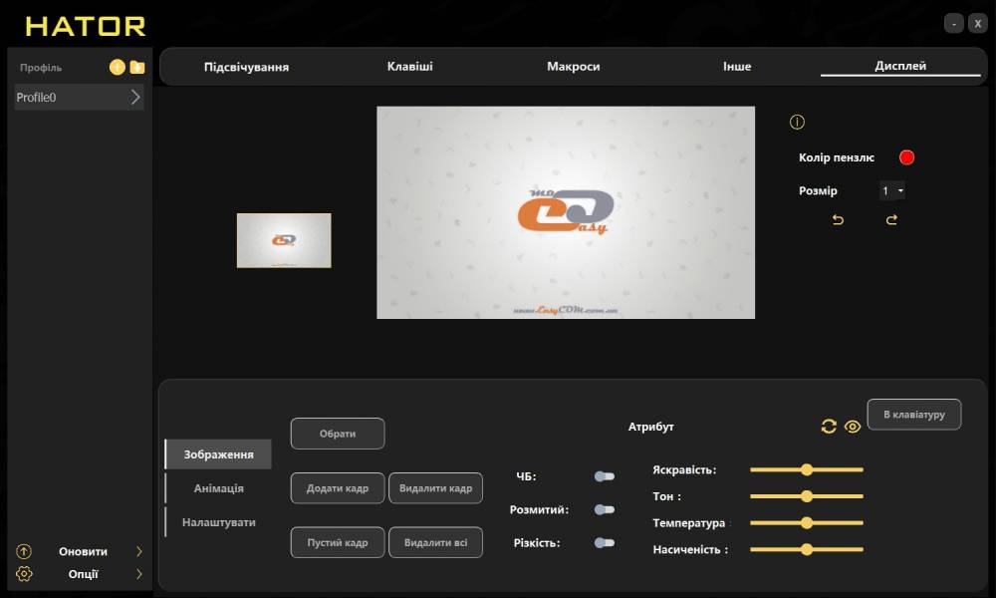Switch to the Підсвічування tab
The height and width of the screenshot is (598, 996).
[246, 67]
